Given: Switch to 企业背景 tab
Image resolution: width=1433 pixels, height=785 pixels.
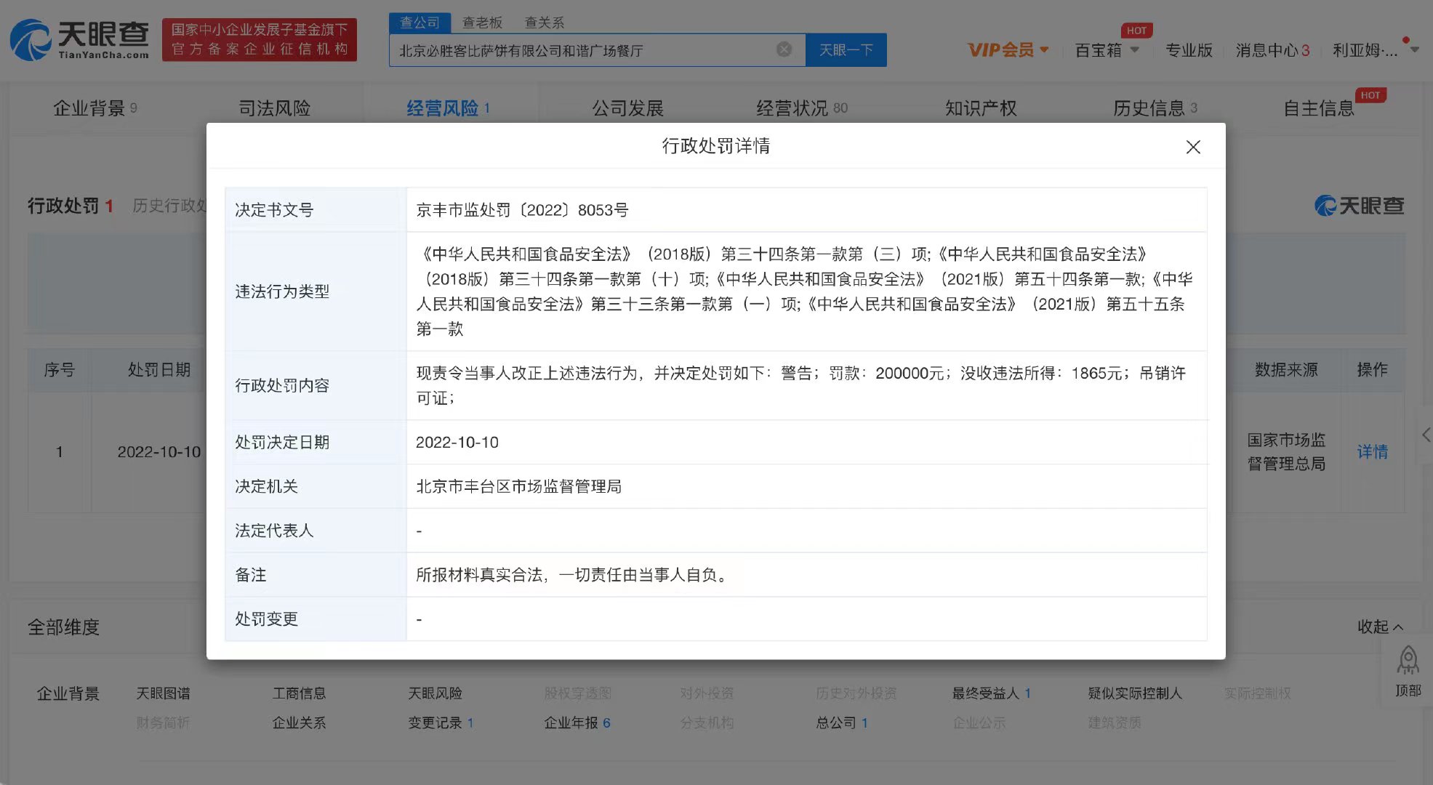Looking at the screenshot, I should 95,108.
